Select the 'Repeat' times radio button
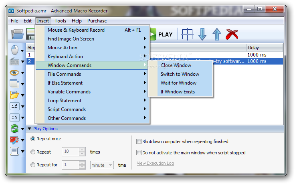This screenshot has height=184, width=295. coord(33,152)
